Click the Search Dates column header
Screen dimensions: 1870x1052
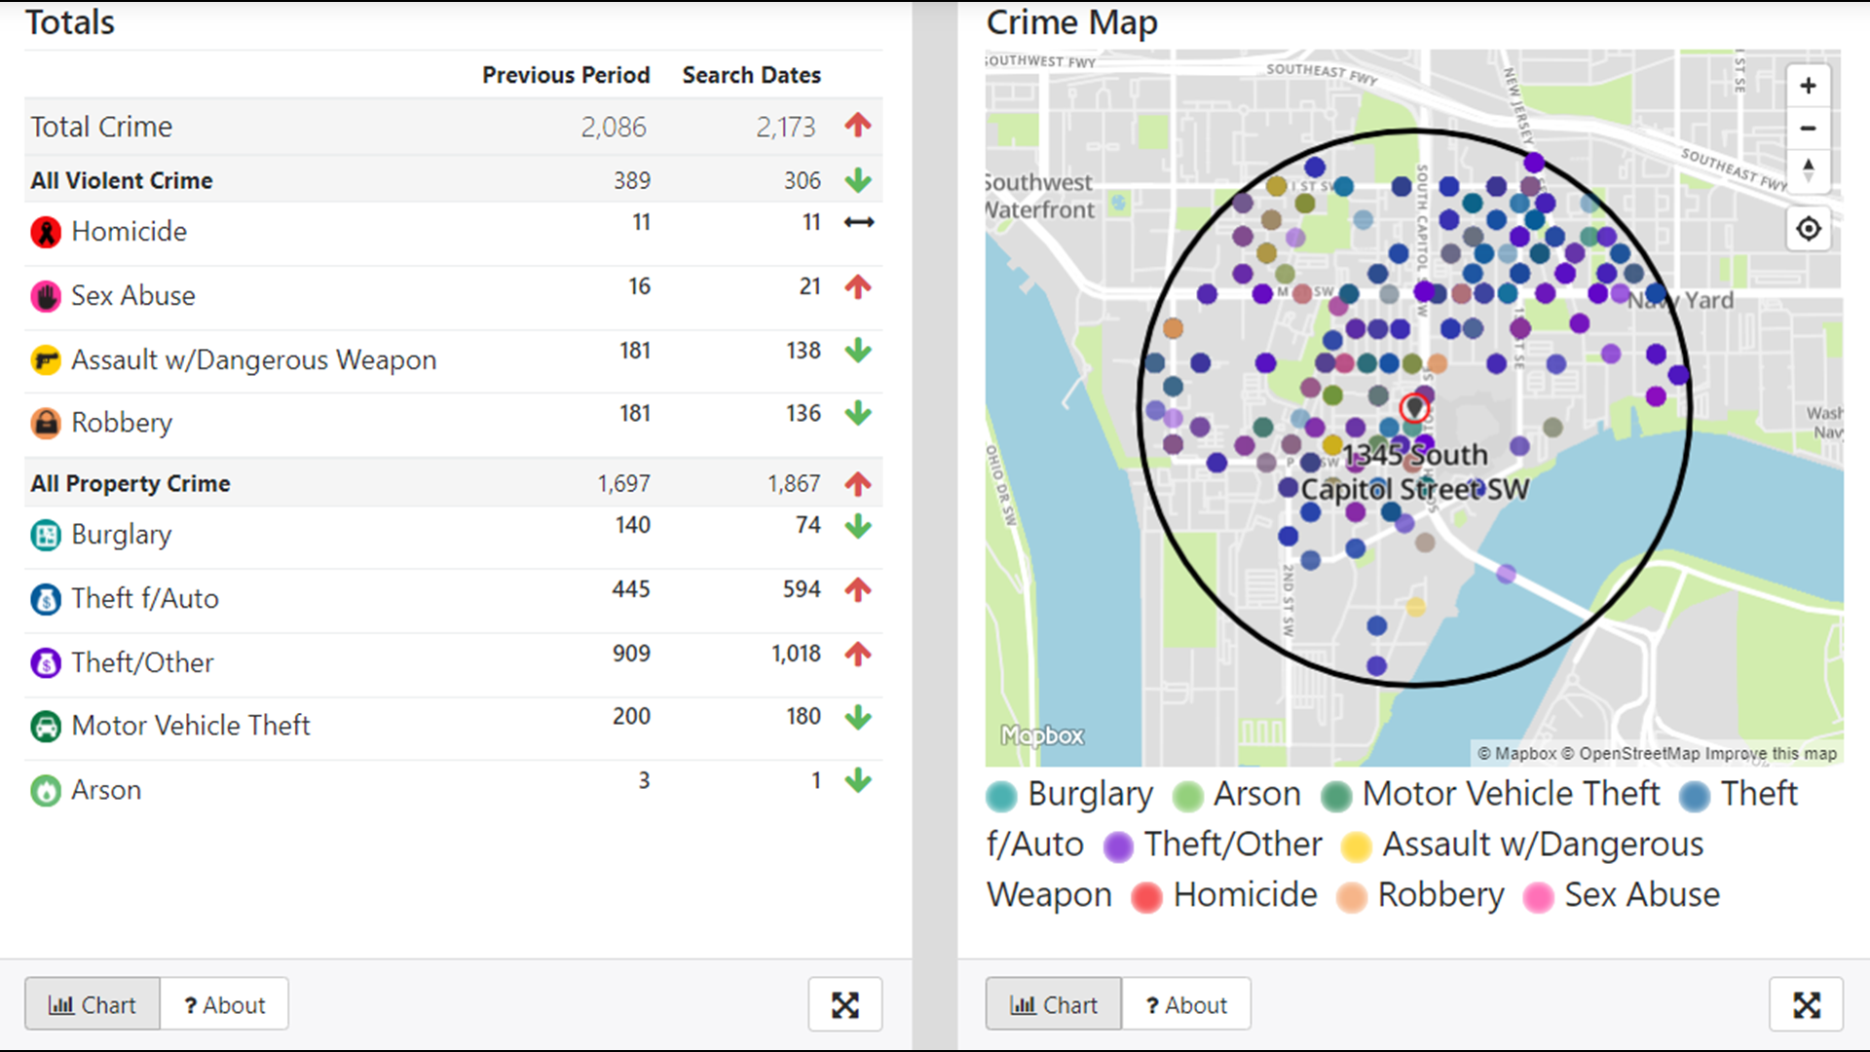point(751,75)
